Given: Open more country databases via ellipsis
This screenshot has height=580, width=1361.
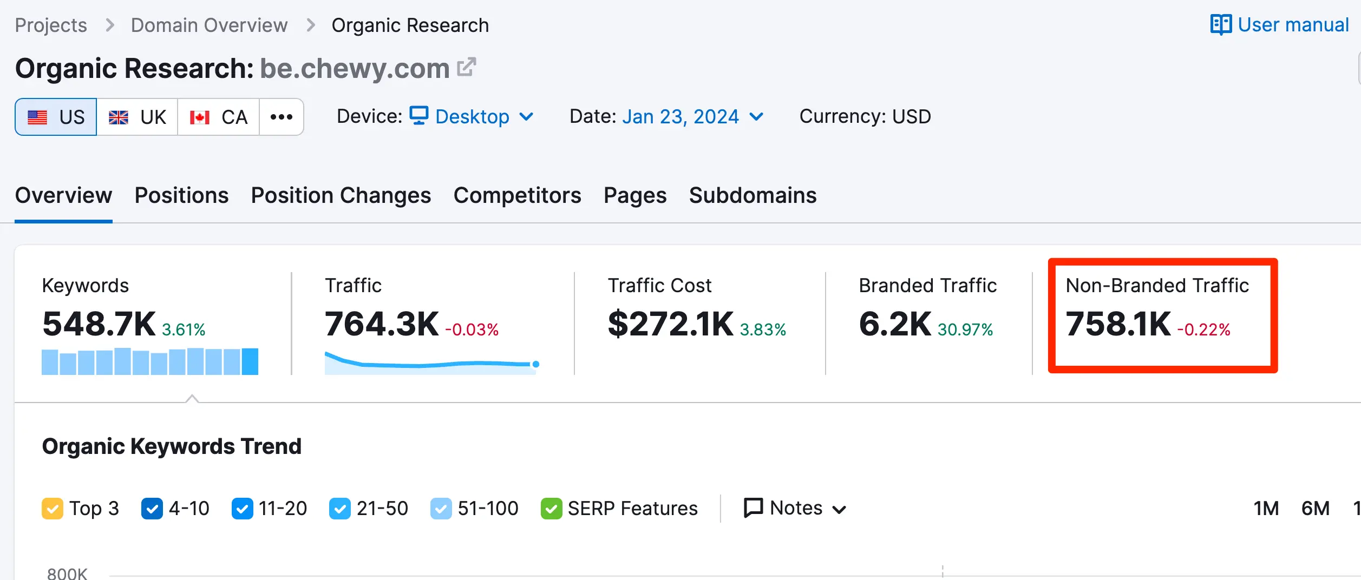Looking at the screenshot, I should tap(282, 117).
